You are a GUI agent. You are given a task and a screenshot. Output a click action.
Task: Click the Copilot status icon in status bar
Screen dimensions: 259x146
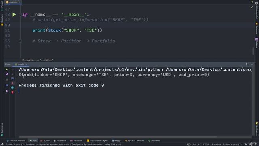click(x=189, y=144)
